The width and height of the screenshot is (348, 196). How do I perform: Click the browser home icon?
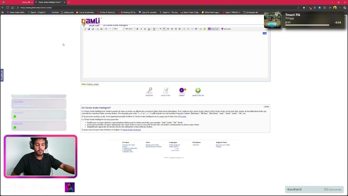click(x=13, y=8)
